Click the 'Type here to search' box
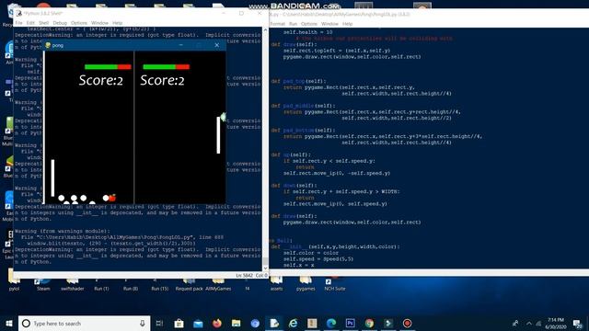Screen dimensions: 589x331 [85, 323]
